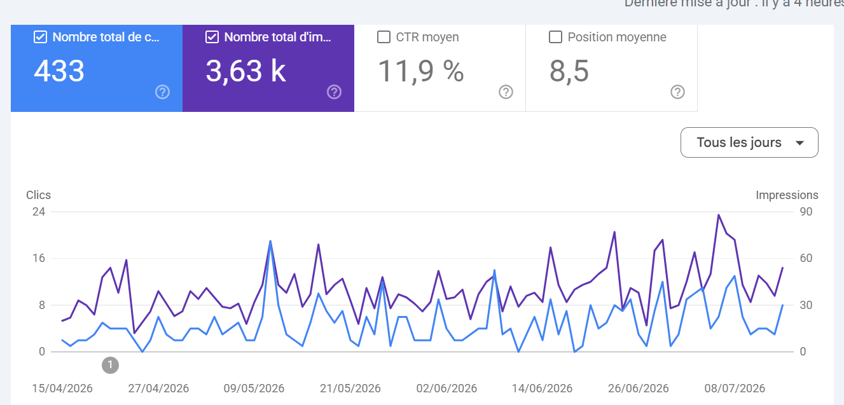Viewport: 844px width, 405px height.
Task: Open help icon on Position moyenne card
Action: click(677, 92)
